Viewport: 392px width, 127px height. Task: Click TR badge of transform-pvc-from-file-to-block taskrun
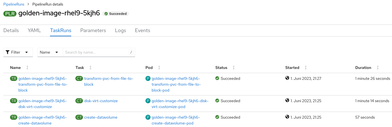(14, 79)
